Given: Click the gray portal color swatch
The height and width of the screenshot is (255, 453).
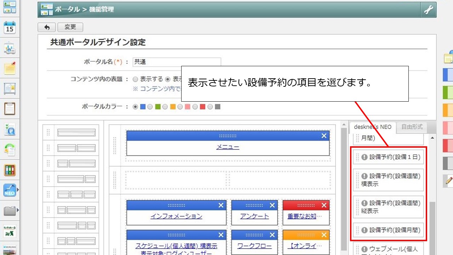Looking at the screenshot, I should pyautogui.click(x=217, y=107).
